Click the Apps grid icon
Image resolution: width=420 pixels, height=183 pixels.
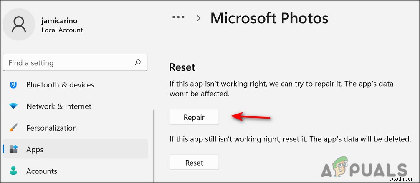click(13, 149)
